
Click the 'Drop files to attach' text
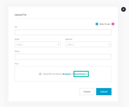click(x=53, y=74)
